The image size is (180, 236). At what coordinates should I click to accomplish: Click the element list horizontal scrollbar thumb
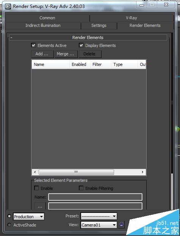point(76,172)
